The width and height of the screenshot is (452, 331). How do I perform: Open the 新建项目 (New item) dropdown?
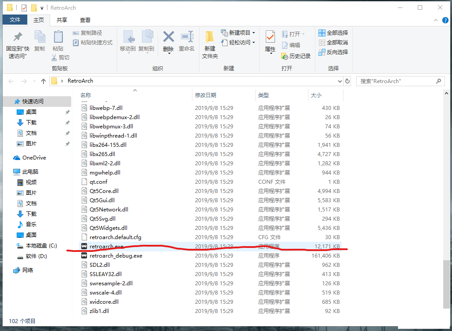click(x=238, y=33)
